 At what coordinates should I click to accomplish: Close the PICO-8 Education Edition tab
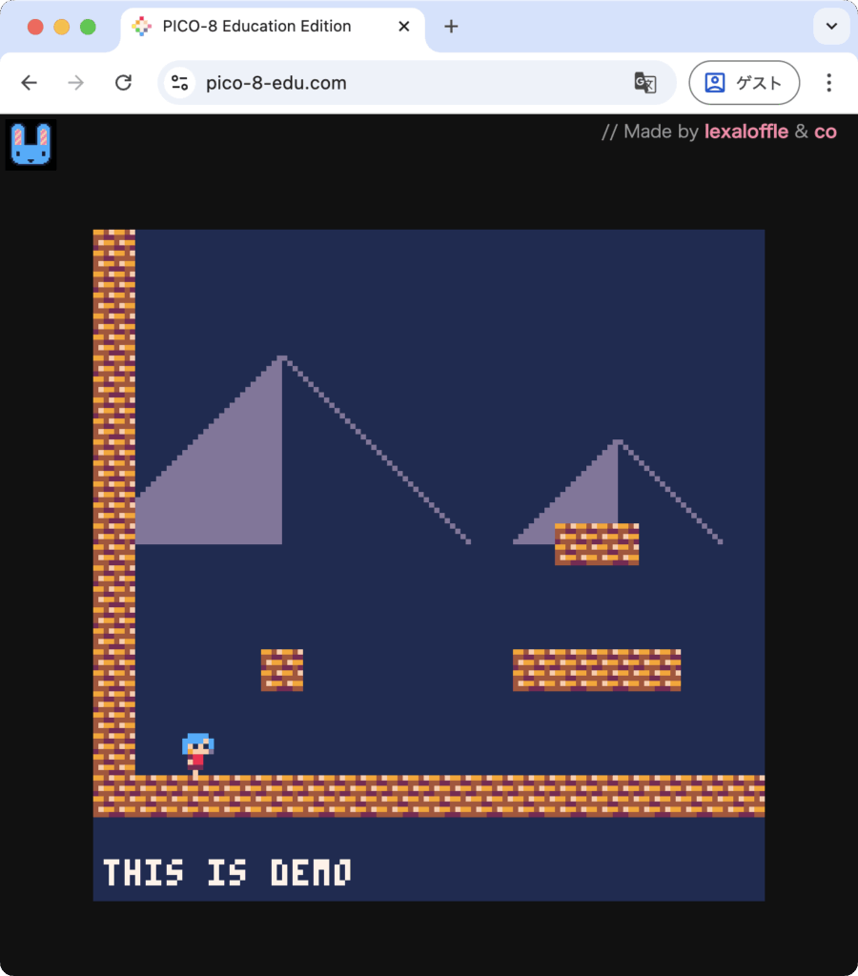tap(404, 27)
